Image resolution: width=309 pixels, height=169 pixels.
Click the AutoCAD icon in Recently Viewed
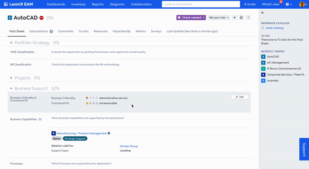pyautogui.click(x=263, y=57)
